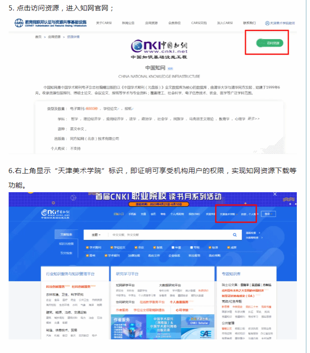Screen dimensions: 310x353
Task: Open the 主题 search field dropdown
Action: [95, 235]
